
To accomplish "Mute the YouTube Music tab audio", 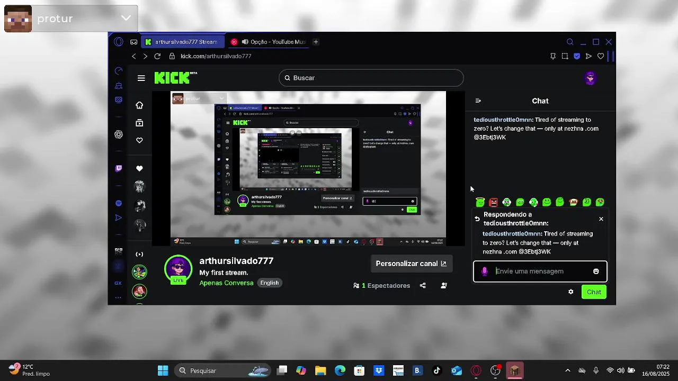I will (245, 42).
